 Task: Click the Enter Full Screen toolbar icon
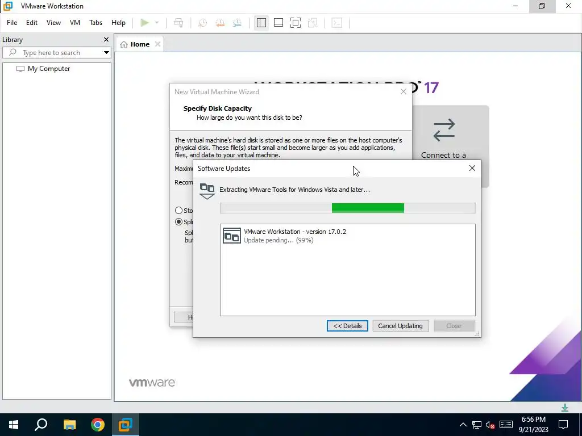pyautogui.click(x=296, y=23)
